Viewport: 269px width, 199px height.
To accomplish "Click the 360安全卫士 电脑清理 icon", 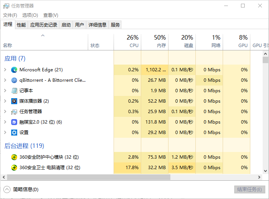I will pos(14,168).
